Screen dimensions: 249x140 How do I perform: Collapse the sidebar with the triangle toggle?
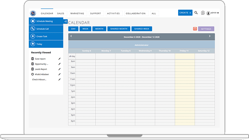[x=65, y=21]
